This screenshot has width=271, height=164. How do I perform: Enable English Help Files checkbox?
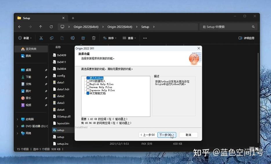(88, 84)
